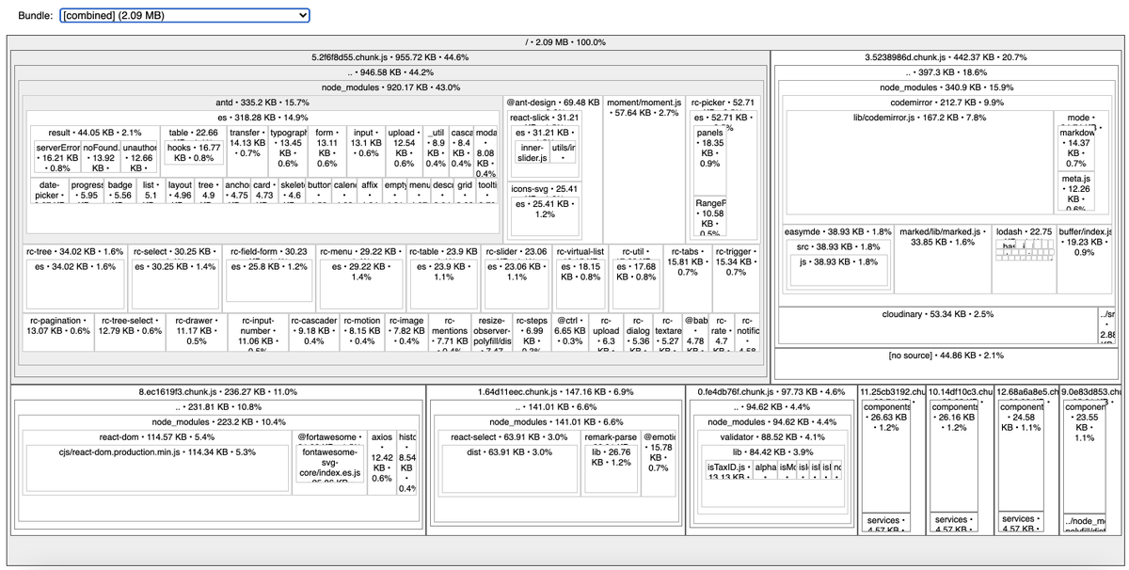Click the moment/moment.js 57.64 KB cell
1129x570 pixels.
[x=644, y=168]
